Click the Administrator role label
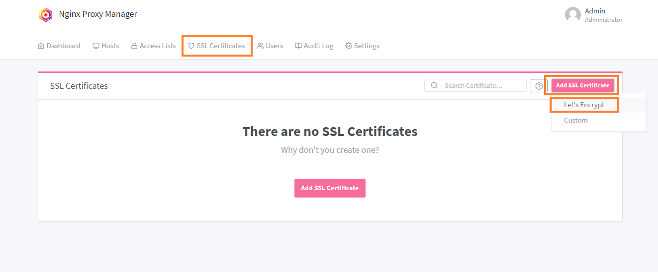Viewport: 658px width, 272px height. 603,20
